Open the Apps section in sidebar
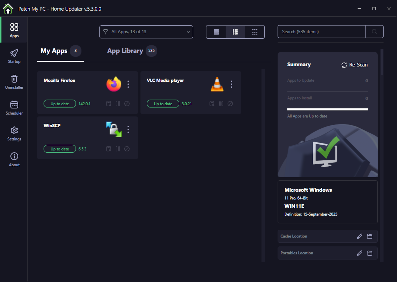Image resolution: width=397 pixels, height=282 pixels. pos(14,30)
